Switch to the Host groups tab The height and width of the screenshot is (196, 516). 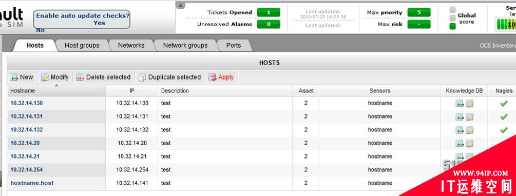[82, 45]
